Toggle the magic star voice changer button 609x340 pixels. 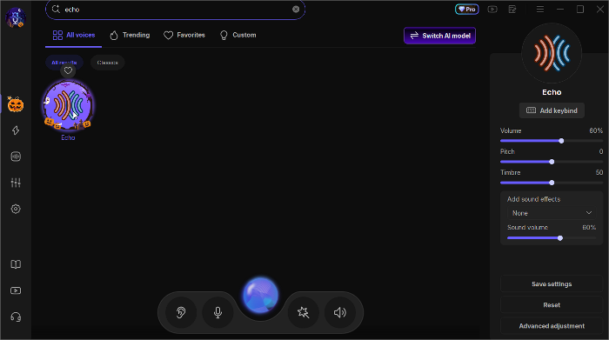[303, 312]
